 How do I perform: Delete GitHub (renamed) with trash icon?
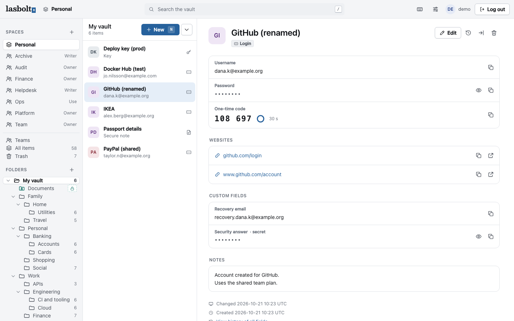[x=494, y=33]
